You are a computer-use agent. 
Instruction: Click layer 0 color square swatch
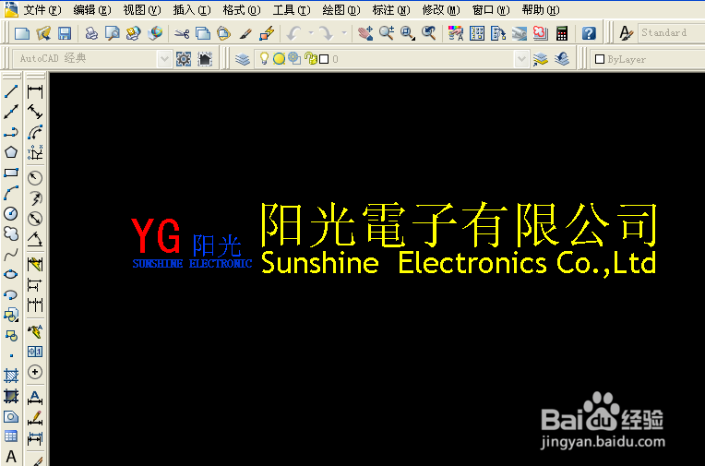tap(324, 59)
